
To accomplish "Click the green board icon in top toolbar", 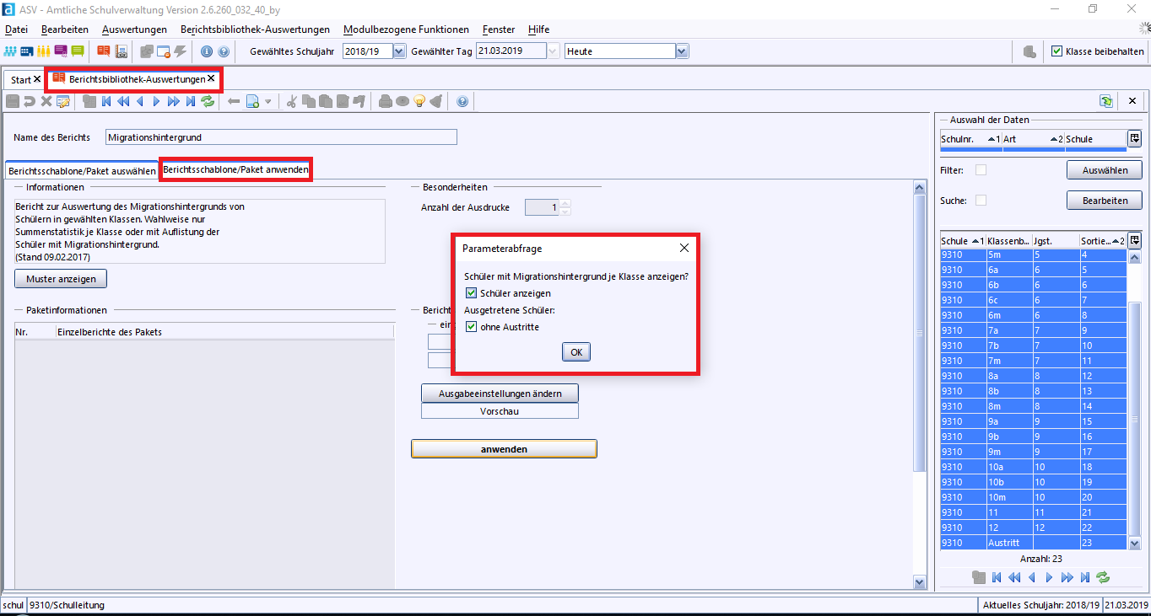I will click(78, 51).
